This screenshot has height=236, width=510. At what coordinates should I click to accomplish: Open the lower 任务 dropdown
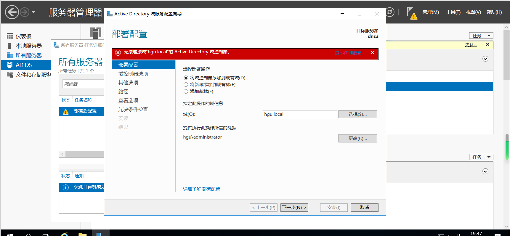(x=481, y=157)
